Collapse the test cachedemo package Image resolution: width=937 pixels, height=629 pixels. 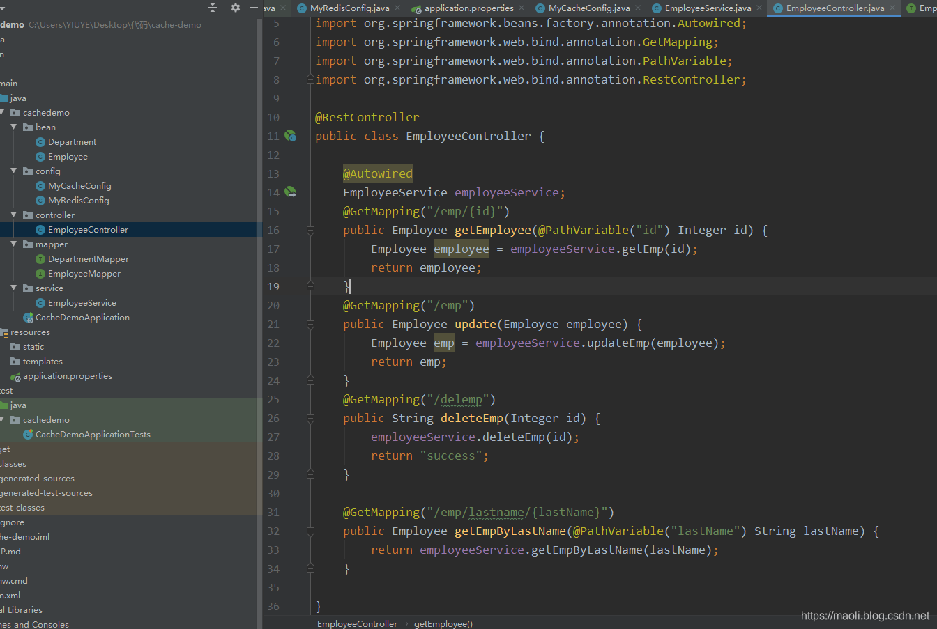3,419
